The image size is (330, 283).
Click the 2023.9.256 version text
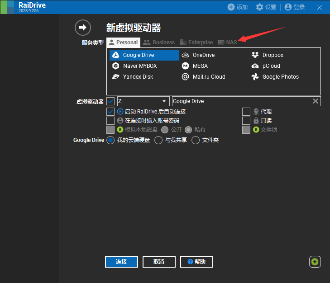[x=29, y=11]
